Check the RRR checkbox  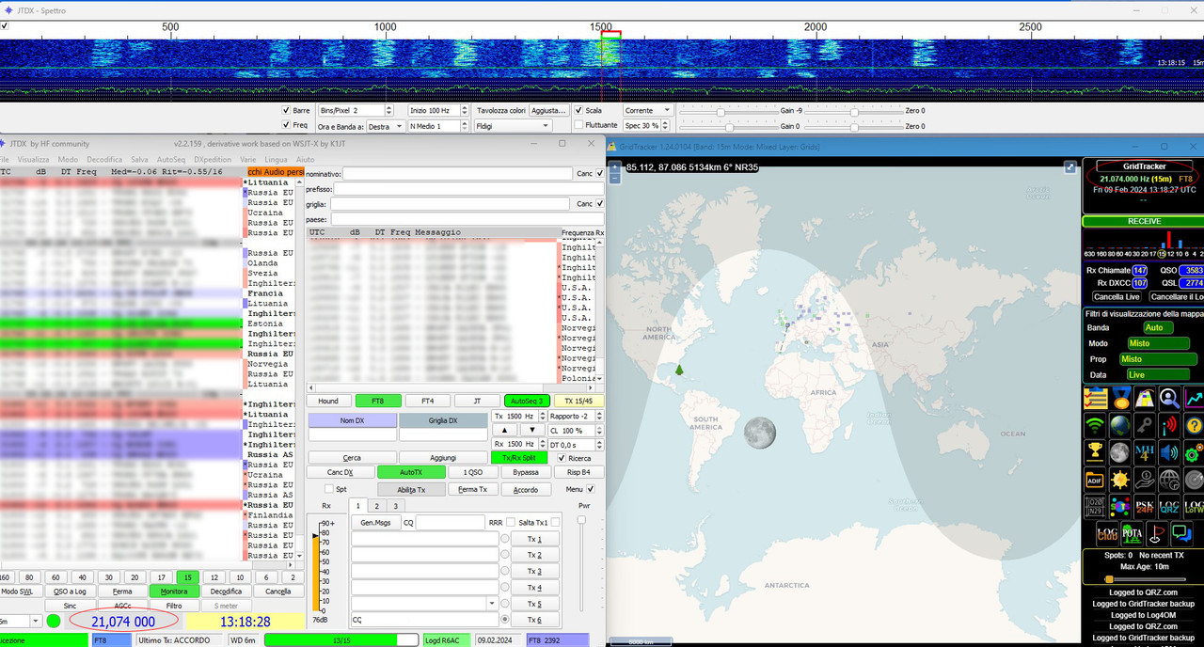[511, 522]
